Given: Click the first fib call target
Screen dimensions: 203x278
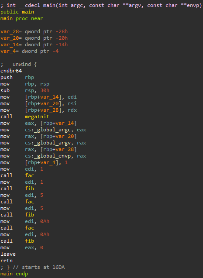Looking at the screenshot, I should pyautogui.click(x=29, y=189).
